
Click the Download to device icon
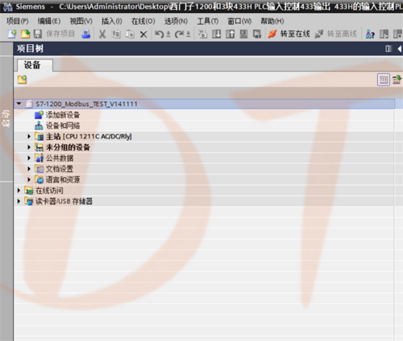[x=217, y=34]
